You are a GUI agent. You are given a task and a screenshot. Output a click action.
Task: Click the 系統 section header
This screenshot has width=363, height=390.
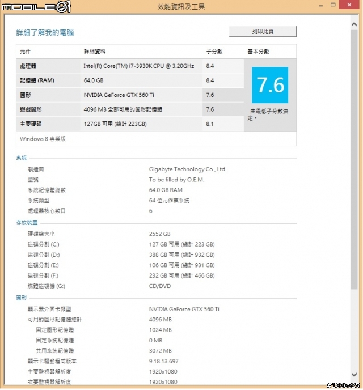coord(22,158)
